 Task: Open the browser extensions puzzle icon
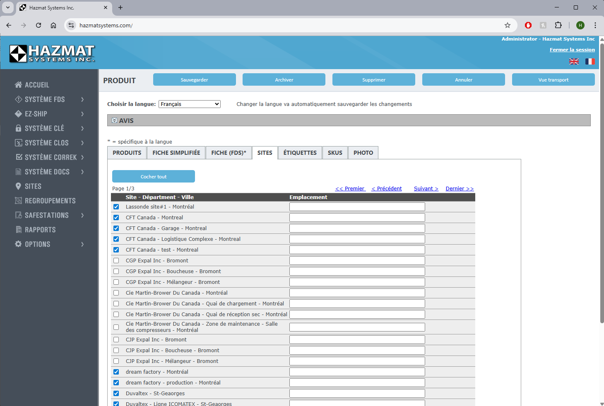[x=558, y=25]
